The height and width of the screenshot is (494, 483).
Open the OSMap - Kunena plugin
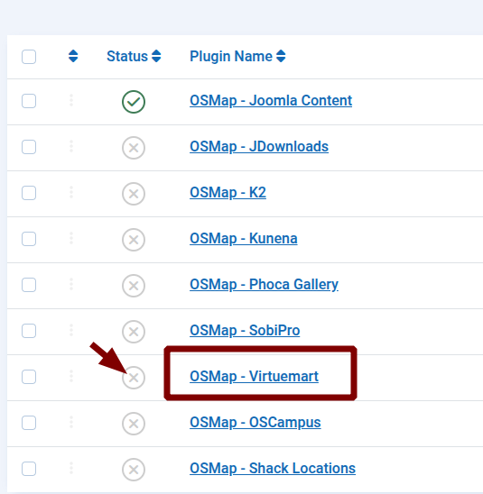pyautogui.click(x=244, y=239)
